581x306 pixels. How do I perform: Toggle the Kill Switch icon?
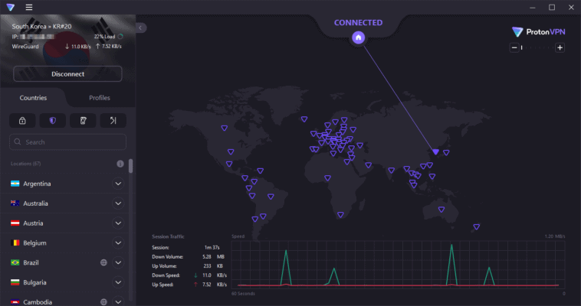tap(83, 120)
